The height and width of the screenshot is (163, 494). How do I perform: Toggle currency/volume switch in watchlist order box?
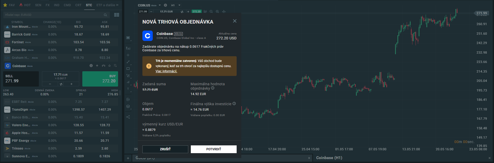(x=61, y=84)
